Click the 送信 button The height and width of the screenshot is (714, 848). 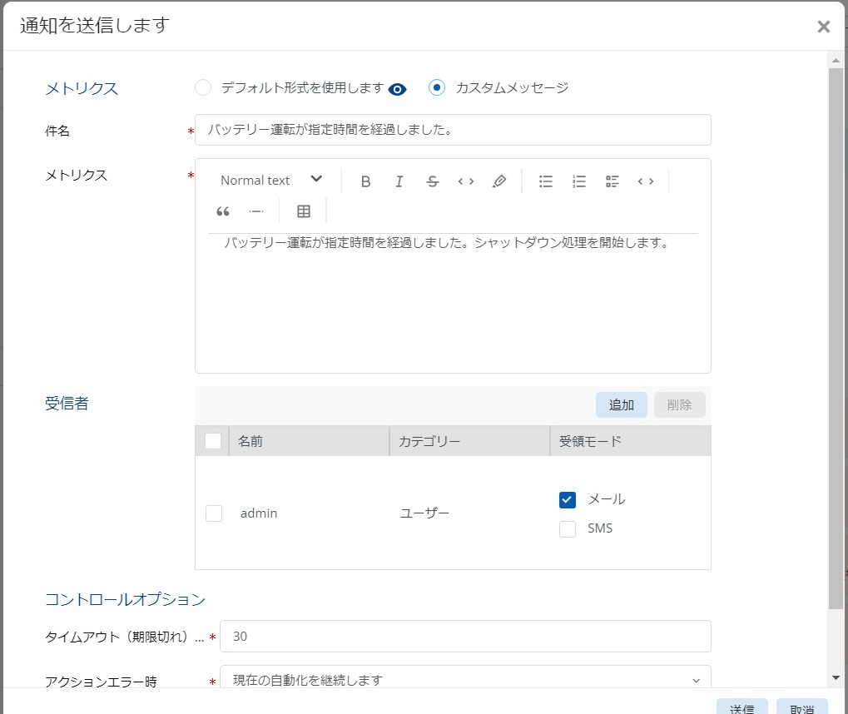[741, 707]
